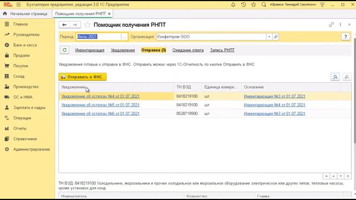356x200 pixels.
Task: Switch to the Инвентаризация step
Action: coord(90,50)
